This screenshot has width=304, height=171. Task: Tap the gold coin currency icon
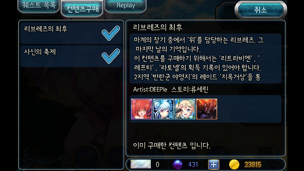234,164
